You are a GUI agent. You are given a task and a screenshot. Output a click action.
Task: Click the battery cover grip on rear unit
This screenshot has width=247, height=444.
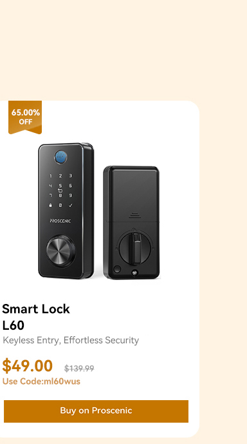click(134, 216)
